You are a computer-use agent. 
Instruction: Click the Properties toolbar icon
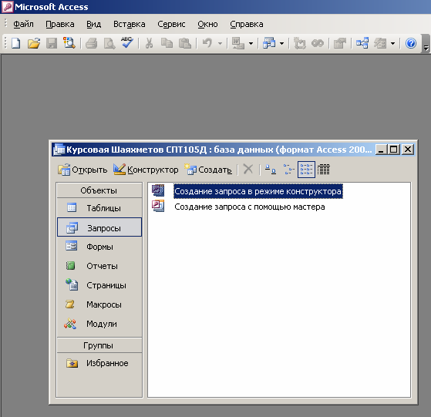click(340, 43)
